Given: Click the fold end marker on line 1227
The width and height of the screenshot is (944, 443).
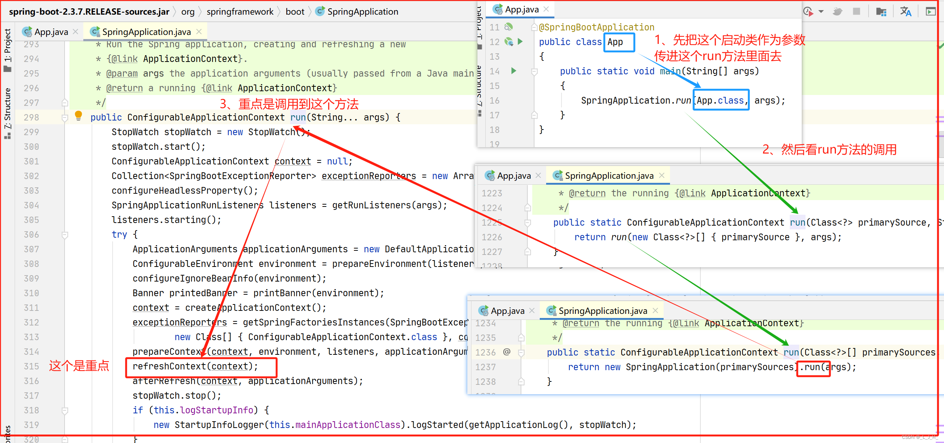Looking at the screenshot, I should click(x=527, y=252).
